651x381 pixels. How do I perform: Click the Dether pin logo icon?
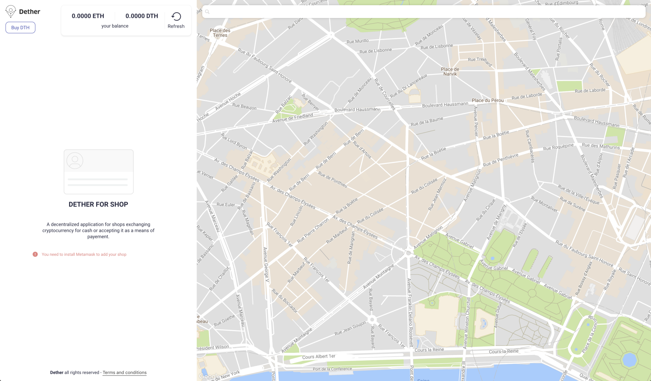[11, 11]
